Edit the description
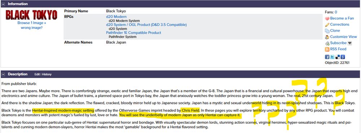The height and width of the screenshot is (133, 361). (37, 74)
